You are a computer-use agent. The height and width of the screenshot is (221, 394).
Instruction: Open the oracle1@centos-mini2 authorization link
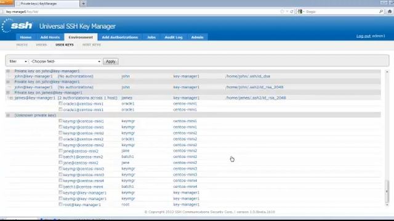pos(83,139)
